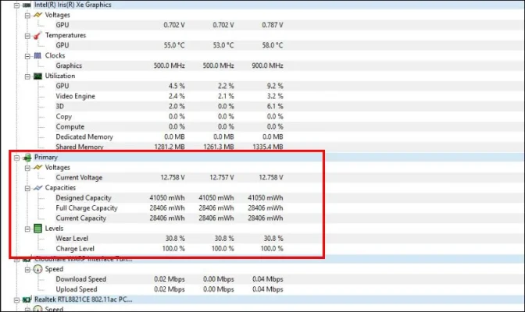
Task: Click the Clocks group icon
Action: (37, 55)
